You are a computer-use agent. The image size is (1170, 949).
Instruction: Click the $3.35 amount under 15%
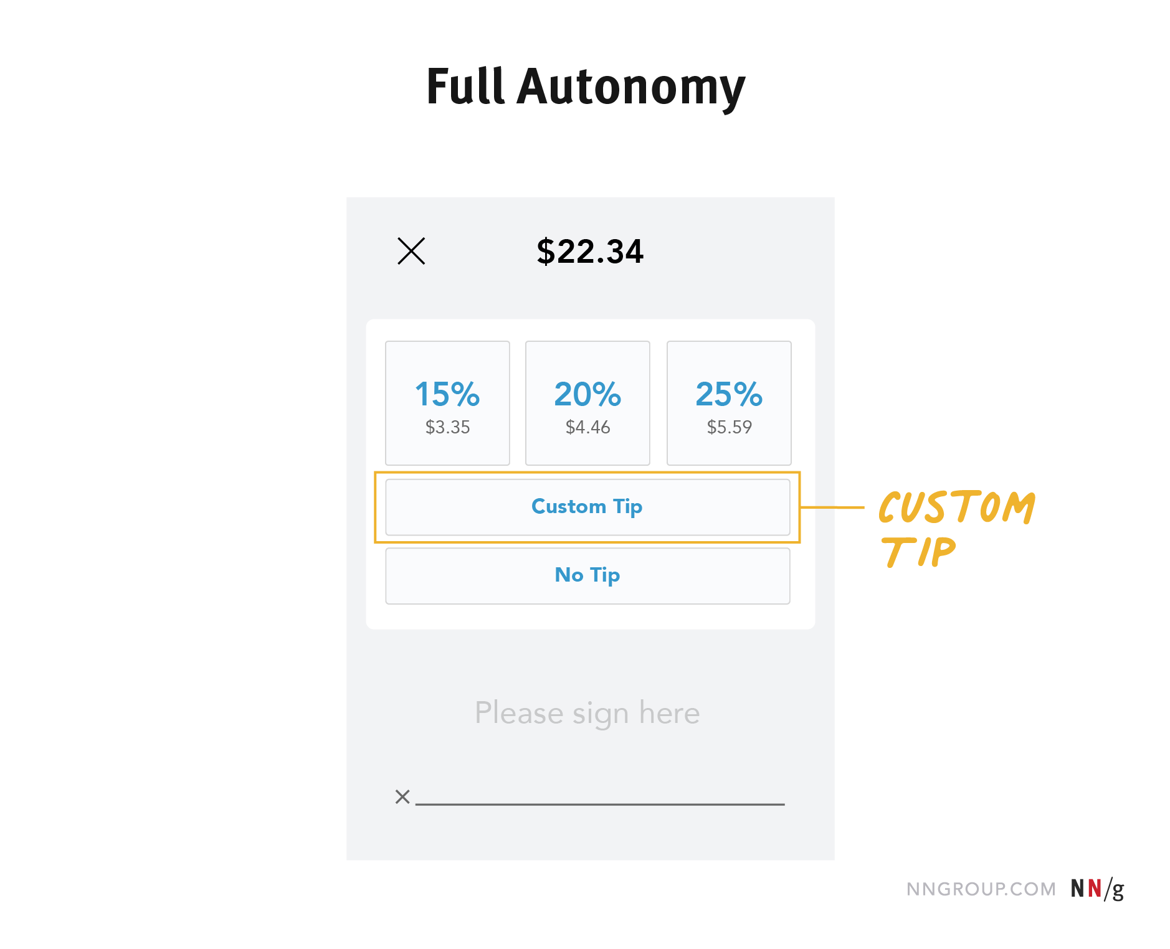click(447, 427)
